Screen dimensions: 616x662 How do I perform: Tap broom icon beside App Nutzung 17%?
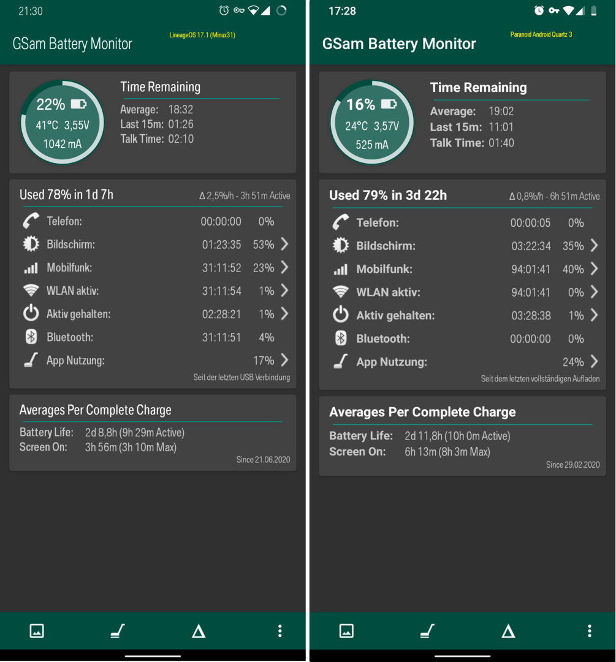tap(31, 360)
